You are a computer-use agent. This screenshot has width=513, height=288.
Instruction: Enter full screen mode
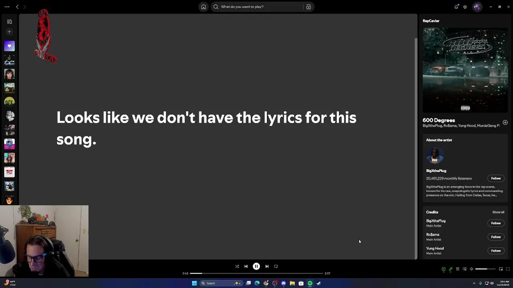click(x=508, y=269)
